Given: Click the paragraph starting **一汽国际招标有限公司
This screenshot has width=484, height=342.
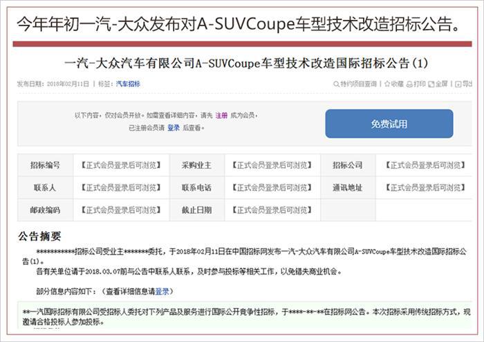Looking at the screenshot, I should [246, 317].
